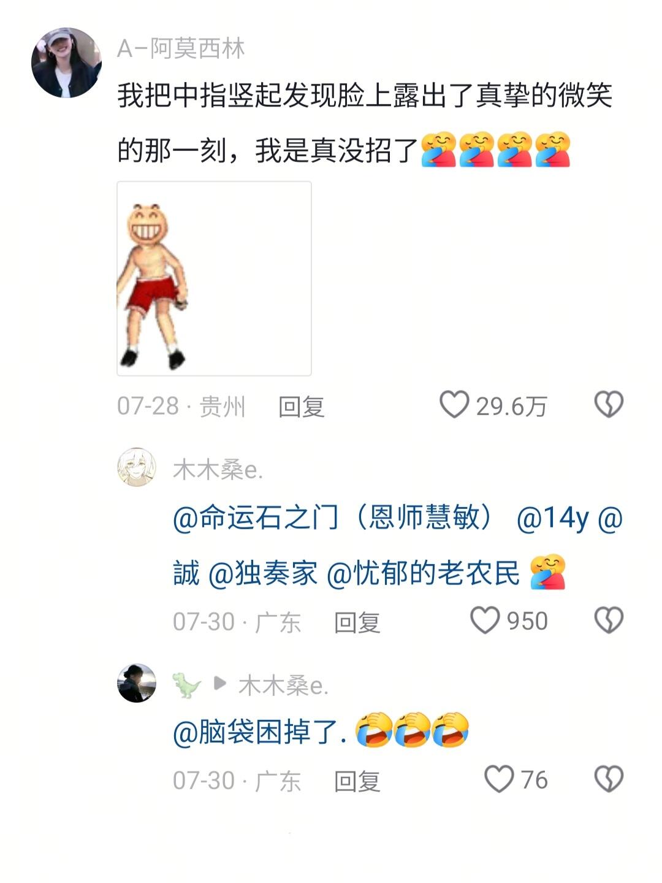Viewport: 662px width, 883px height.
Task: Tap replied-to name 木木桑e. after arrow
Action: click(x=283, y=685)
